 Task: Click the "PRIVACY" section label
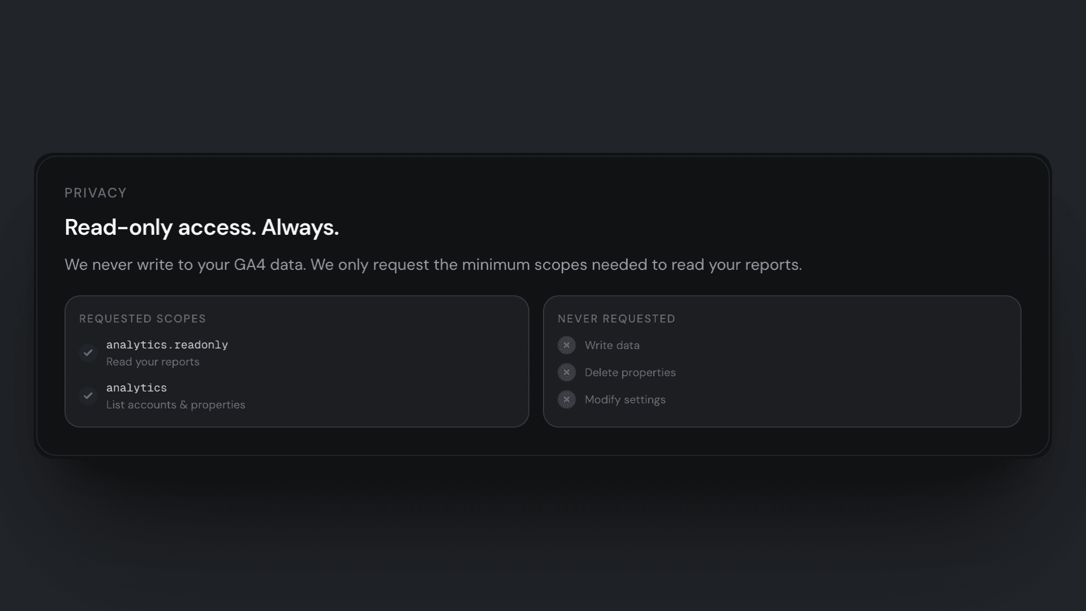coord(96,193)
